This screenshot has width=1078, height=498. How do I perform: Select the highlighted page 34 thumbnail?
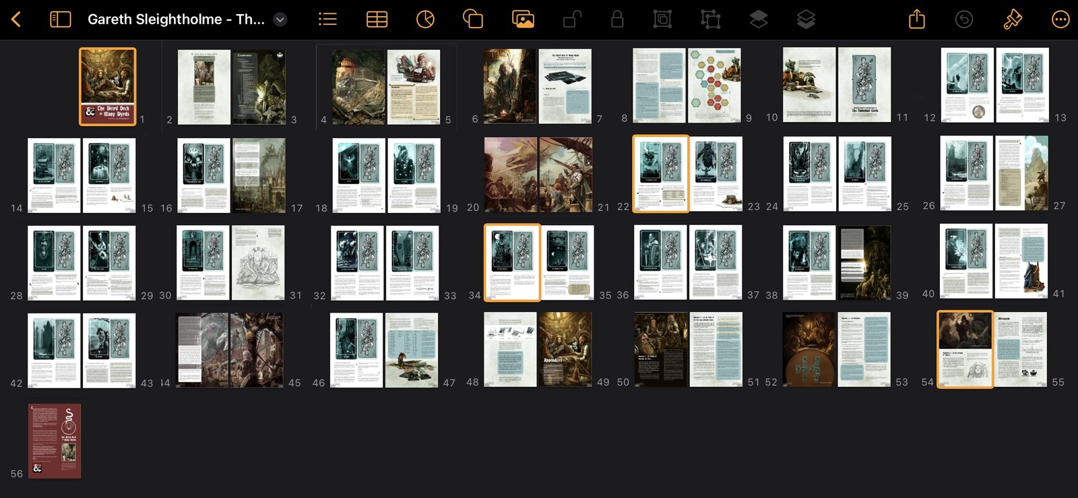[x=512, y=263]
